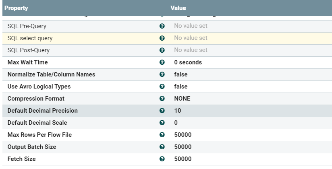Open help icon for SQL select query
The height and width of the screenshot is (169, 332).
pyautogui.click(x=162, y=38)
